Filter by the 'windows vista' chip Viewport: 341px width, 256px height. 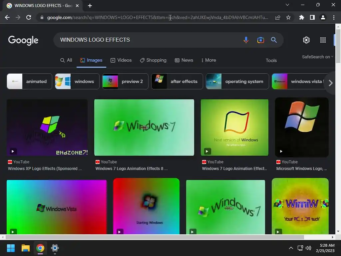[298, 81]
